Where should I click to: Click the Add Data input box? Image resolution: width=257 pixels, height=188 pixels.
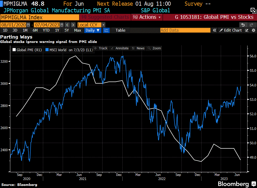[185, 30]
